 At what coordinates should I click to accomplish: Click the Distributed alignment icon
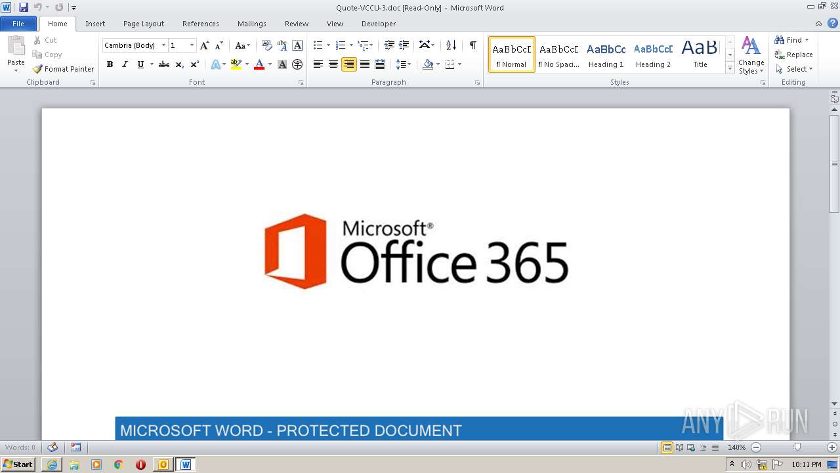[x=379, y=64]
